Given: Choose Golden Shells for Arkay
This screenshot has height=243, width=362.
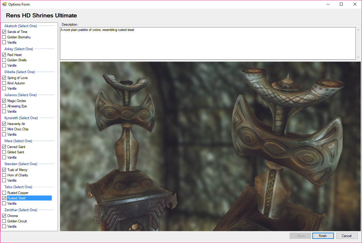Looking at the screenshot, I should pyautogui.click(x=4, y=60).
